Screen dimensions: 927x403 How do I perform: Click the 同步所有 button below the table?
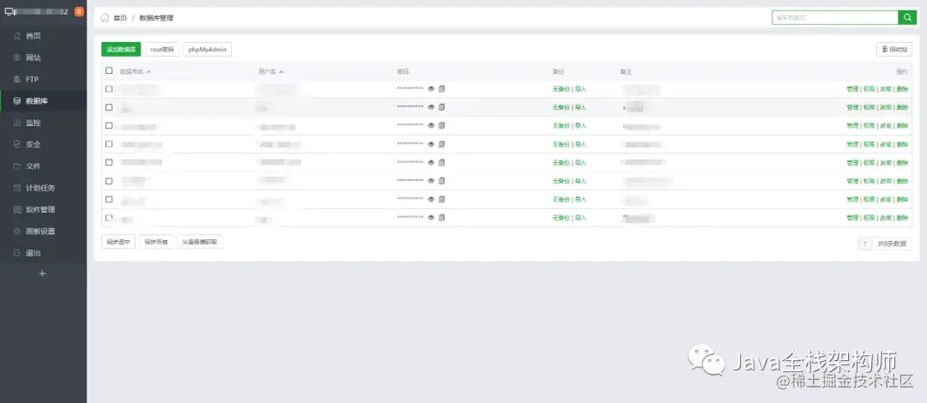click(157, 242)
